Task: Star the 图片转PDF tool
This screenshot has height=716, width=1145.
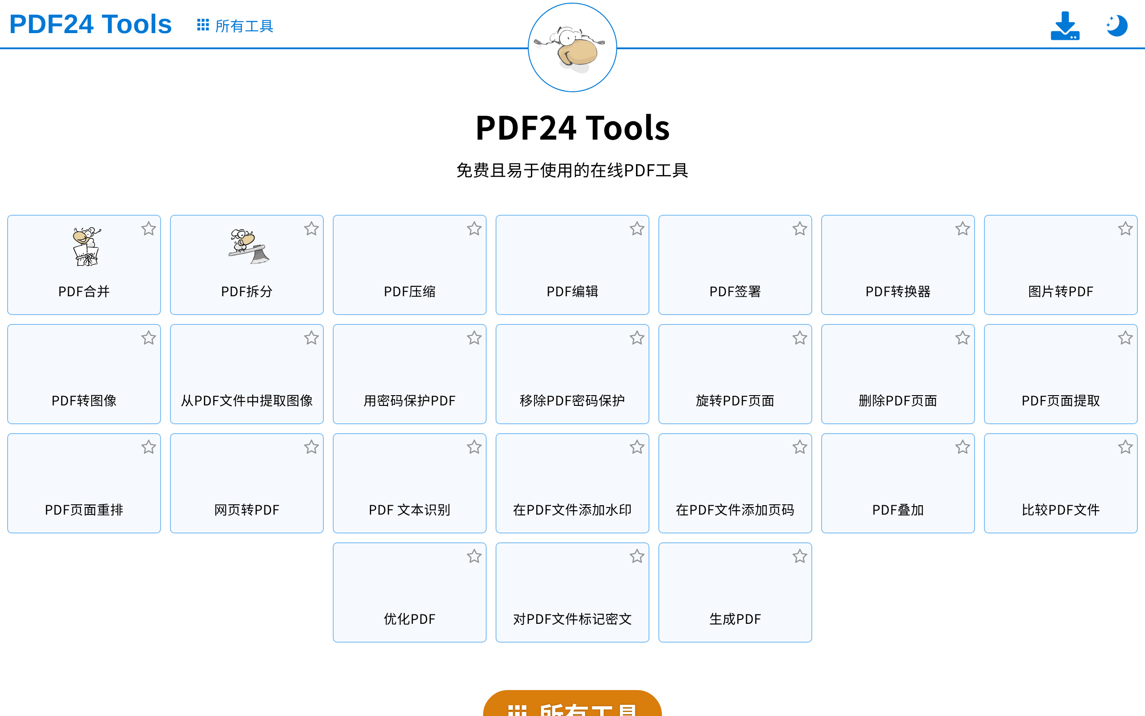Action: click(1125, 229)
